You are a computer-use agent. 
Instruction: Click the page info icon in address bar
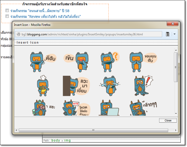(168, 34)
